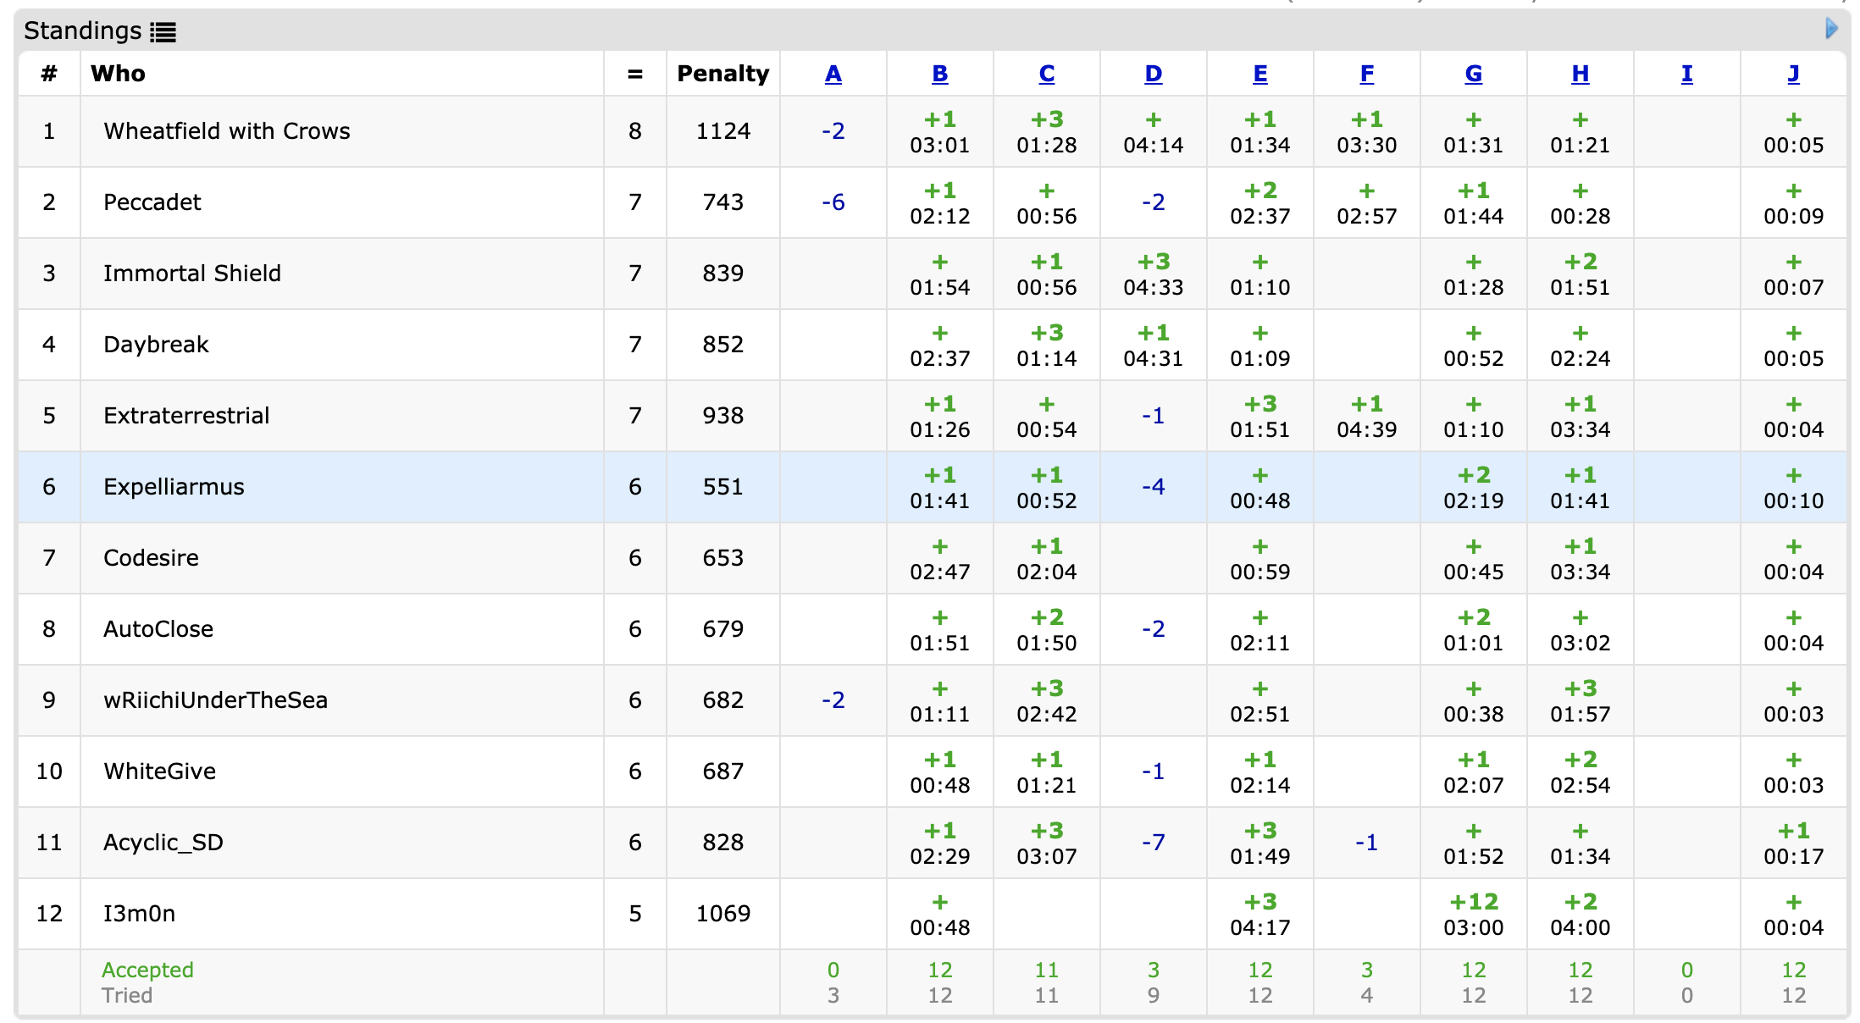Click team name wRiichiUnderTheSea

tap(215, 700)
